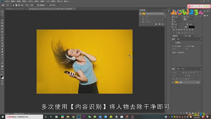Open the tracking dropdown showing 50

[194, 19]
